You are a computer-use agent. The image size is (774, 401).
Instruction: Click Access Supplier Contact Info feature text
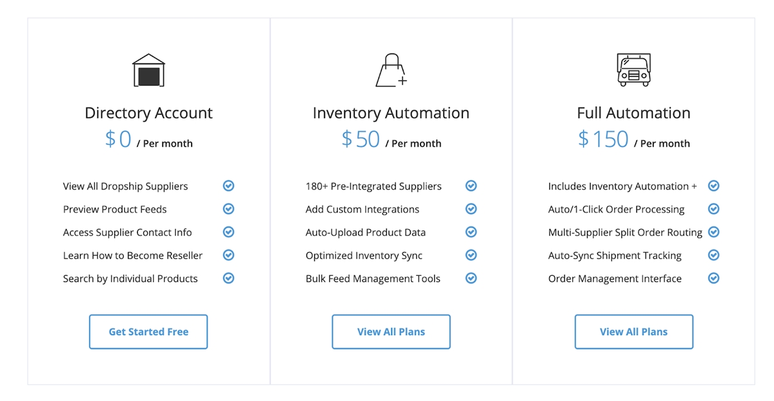[128, 232]
